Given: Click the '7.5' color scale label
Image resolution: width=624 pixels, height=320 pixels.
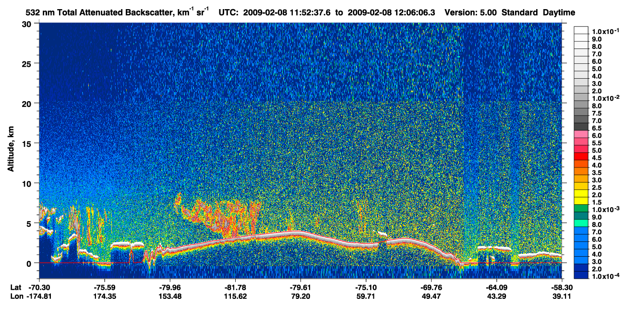Looking at the screenshot, I should tap(597, 114).
